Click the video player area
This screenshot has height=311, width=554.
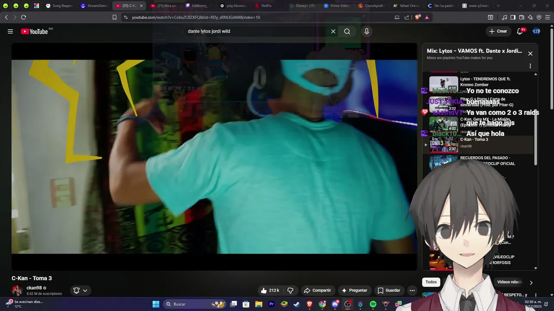pyautogui.click(x=214, y=156)
